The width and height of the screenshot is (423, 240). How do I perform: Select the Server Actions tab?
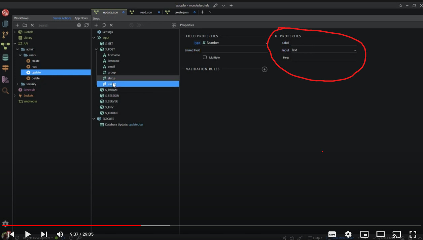click(62, 18)
